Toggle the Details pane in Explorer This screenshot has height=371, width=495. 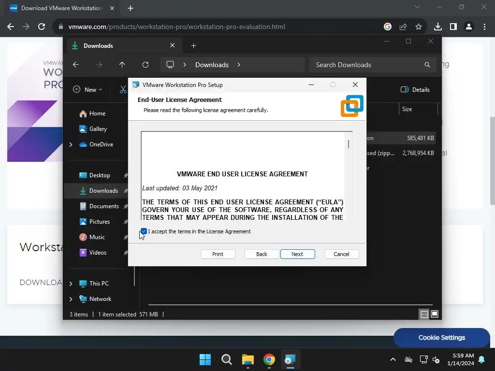pyautogui.click(x=415, y=89)
